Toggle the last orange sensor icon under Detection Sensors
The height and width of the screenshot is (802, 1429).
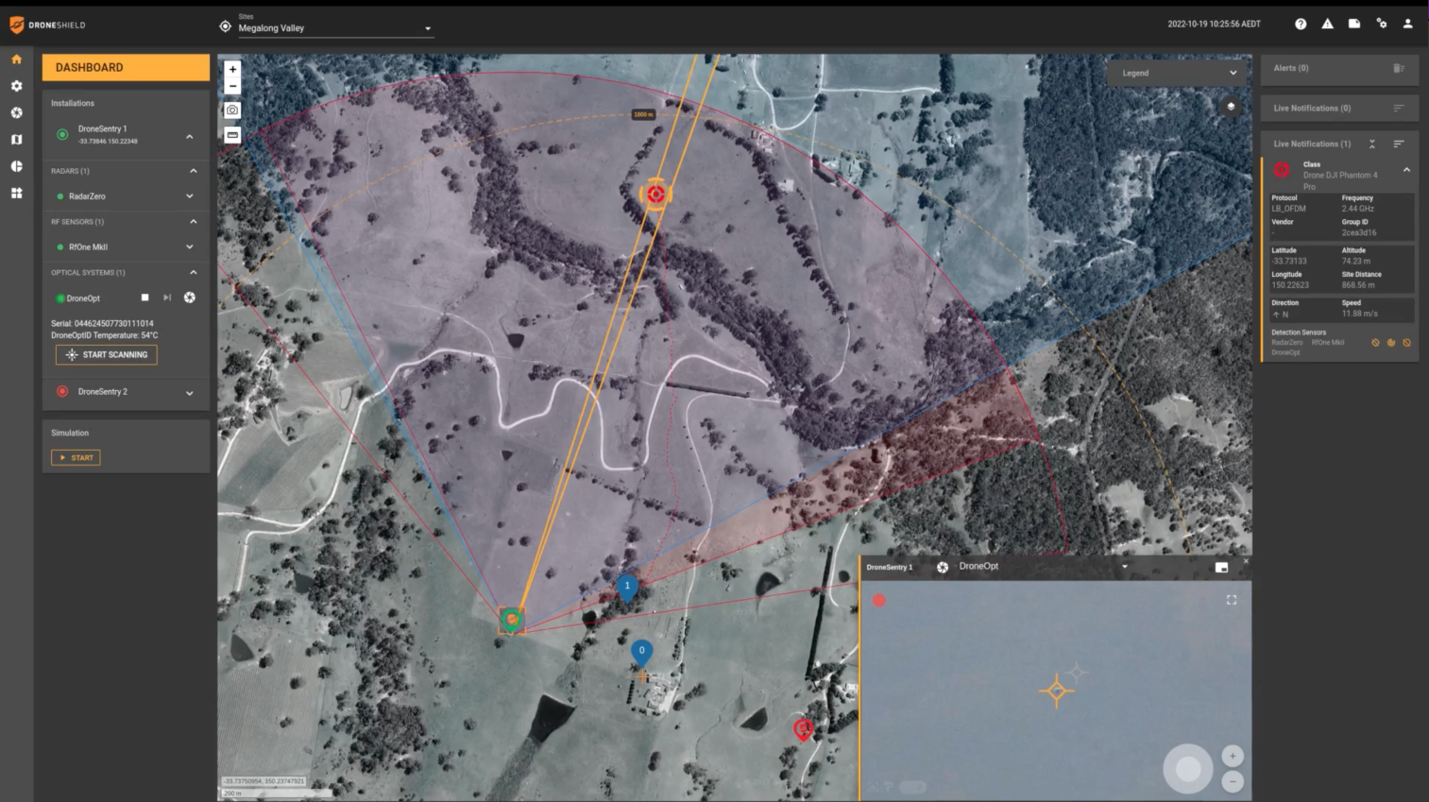pyautogui.click(x=1406, y=343)
